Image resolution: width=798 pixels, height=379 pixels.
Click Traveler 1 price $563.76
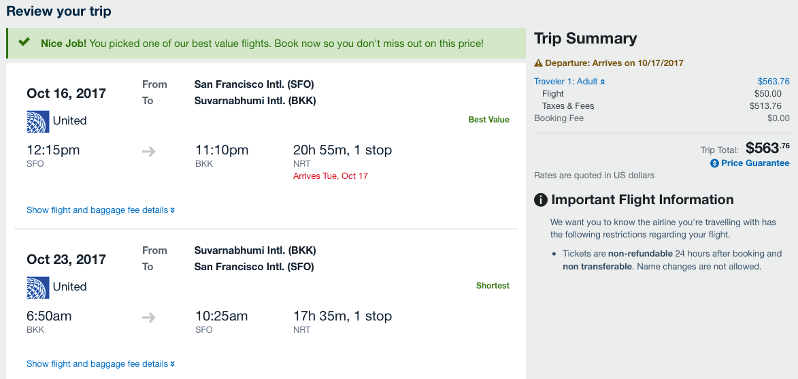[774, 82]
